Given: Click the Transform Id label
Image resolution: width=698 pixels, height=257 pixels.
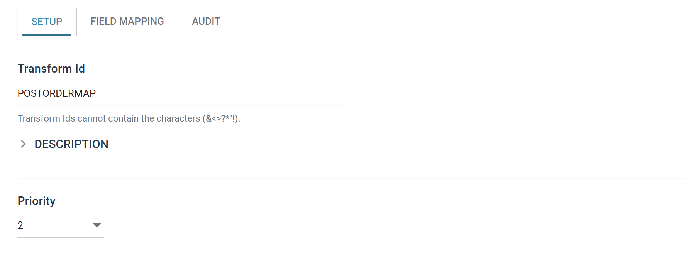Looking at the screenshot, I should pyautogui.click(x=51, y=68).
